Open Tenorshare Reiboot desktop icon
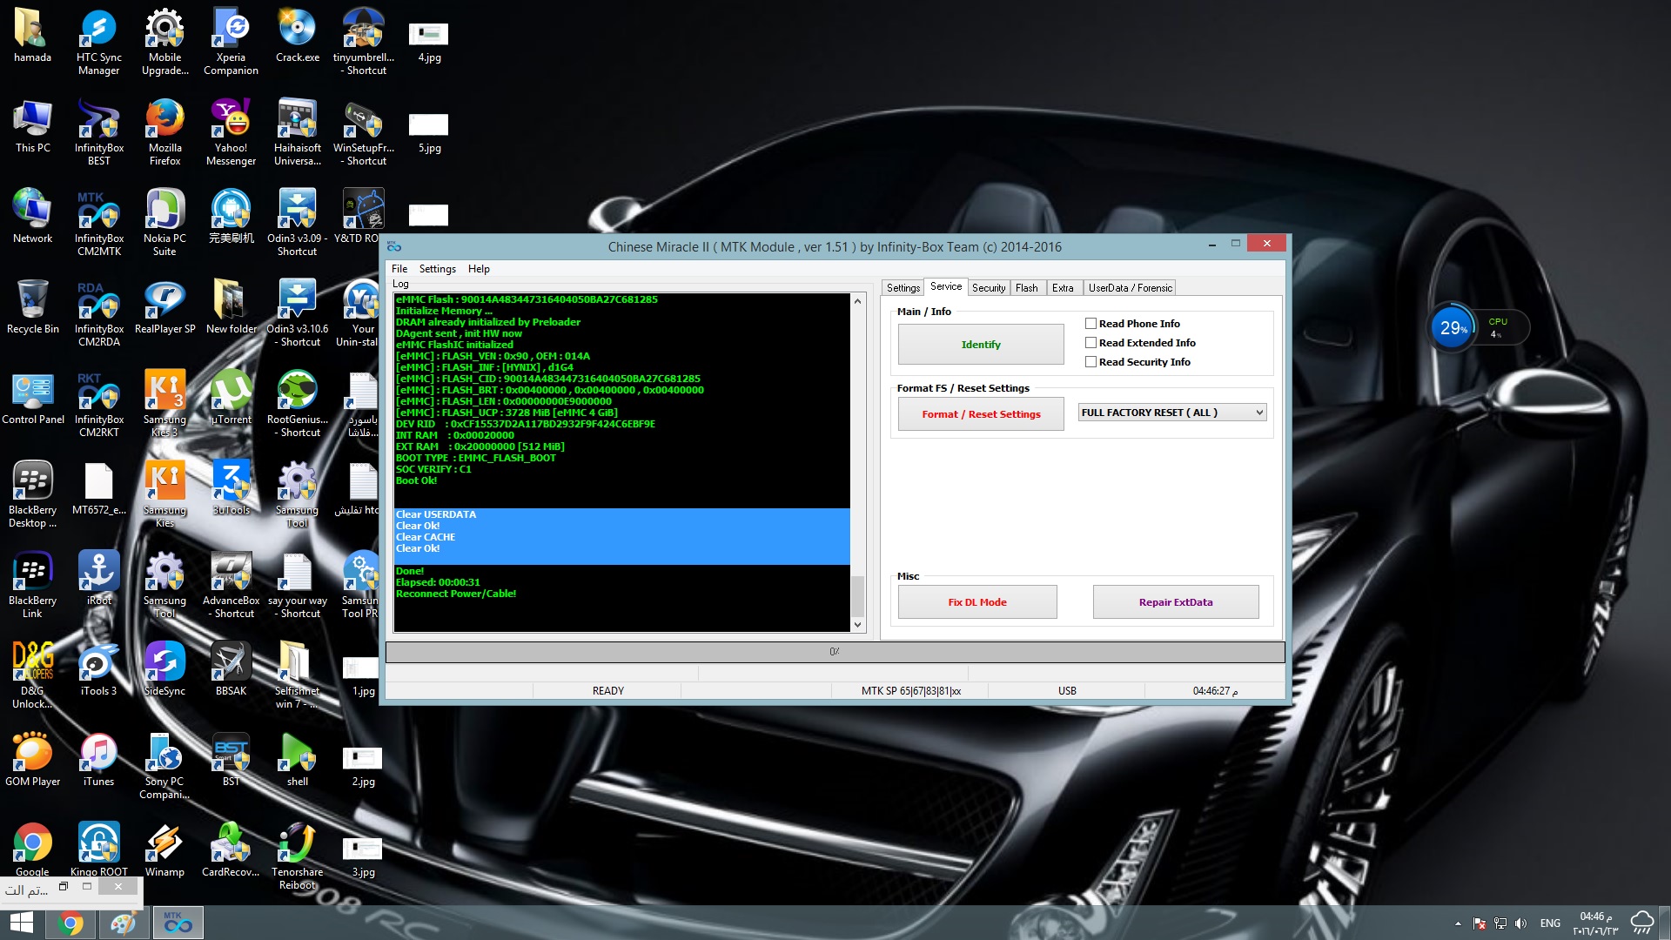 point(297,857)
